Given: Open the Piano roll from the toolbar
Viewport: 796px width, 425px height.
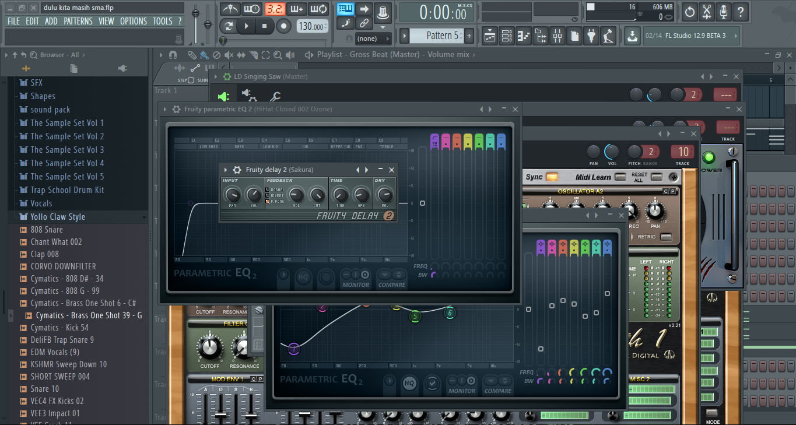Looking at the screenshot, I should click(x=524, y=36).
